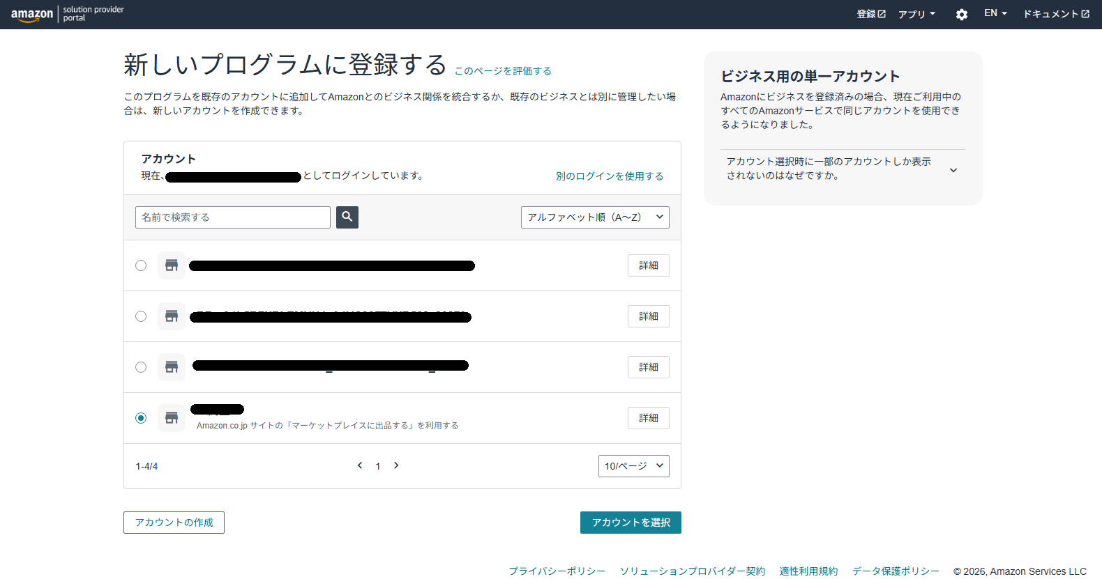Open the アルファベット順（A〜Z）sort dropdown
The image size is (1102, 579).
[x=595, y=217]
